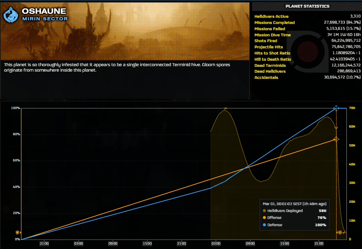Click the 40% left axis label

click(x=16, y=187)
